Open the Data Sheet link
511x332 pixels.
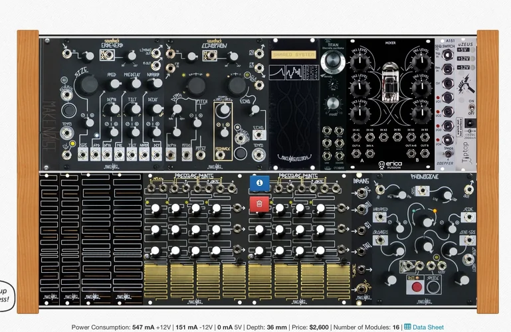[424, 327]
